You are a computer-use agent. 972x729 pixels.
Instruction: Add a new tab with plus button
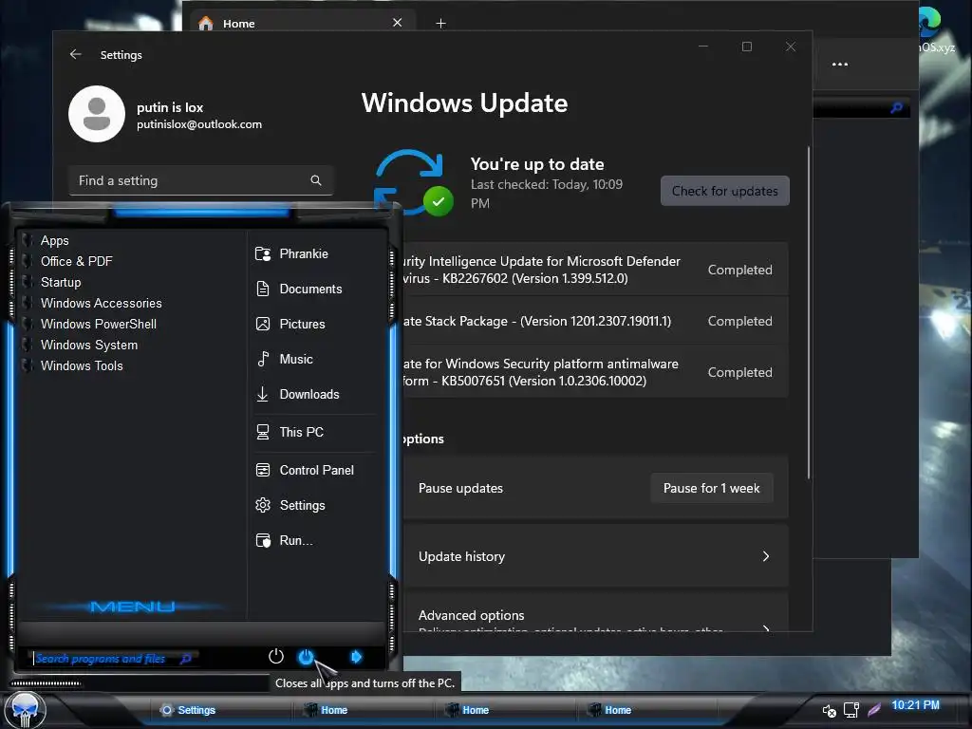tap(440, 24)
